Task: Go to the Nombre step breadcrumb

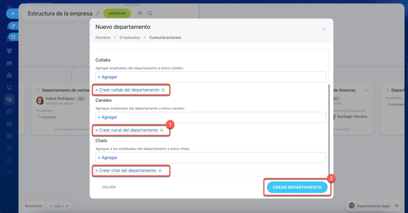Action: pos(103,38)
